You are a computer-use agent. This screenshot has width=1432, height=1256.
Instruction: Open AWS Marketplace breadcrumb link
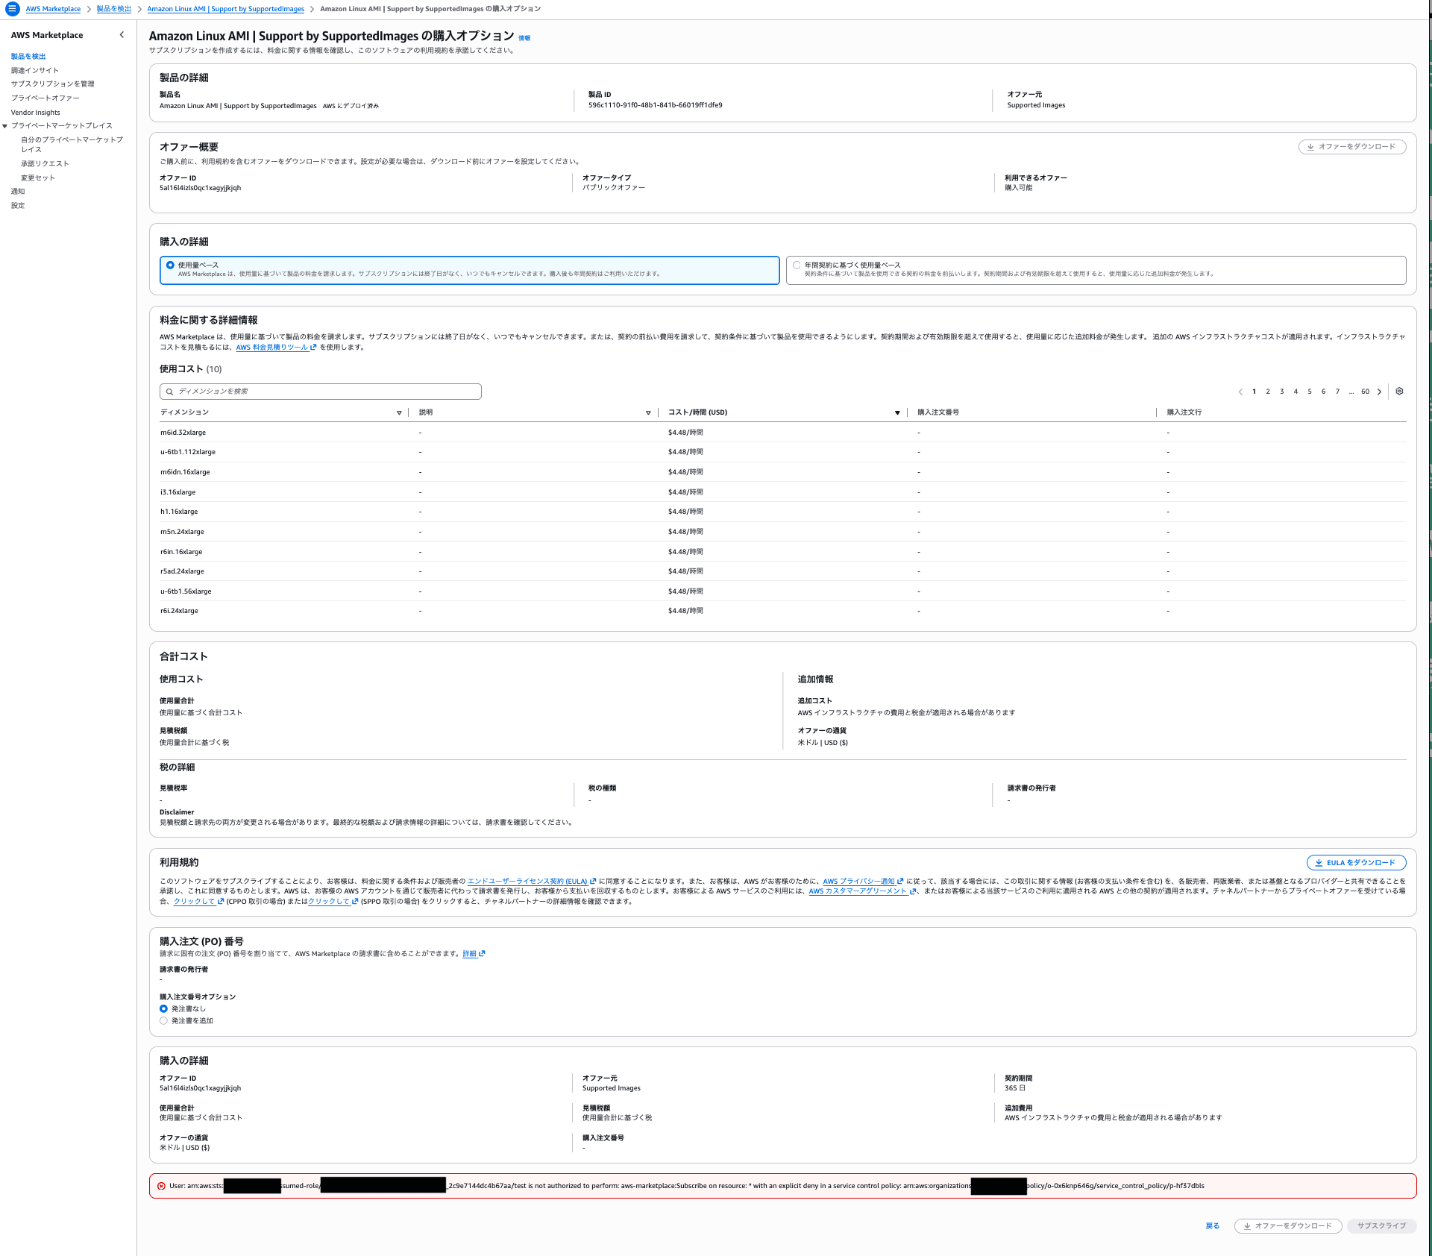[53, 9]
